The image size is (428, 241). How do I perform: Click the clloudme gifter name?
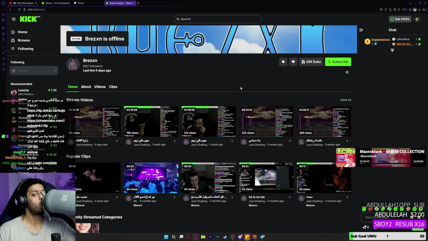pos(403,39)
